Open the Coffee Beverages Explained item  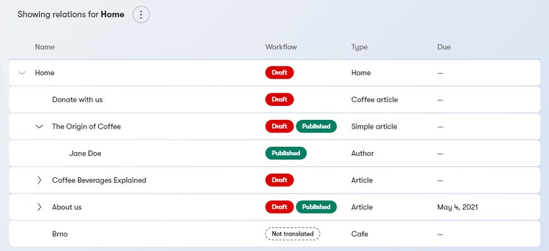point(99,180)
